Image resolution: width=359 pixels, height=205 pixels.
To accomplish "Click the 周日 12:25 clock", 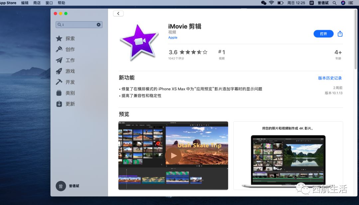I will pos(296,3).
